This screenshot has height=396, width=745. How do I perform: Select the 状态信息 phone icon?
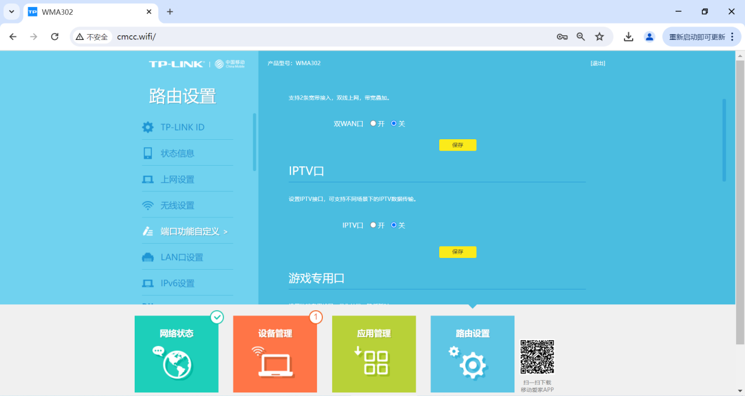148,153
